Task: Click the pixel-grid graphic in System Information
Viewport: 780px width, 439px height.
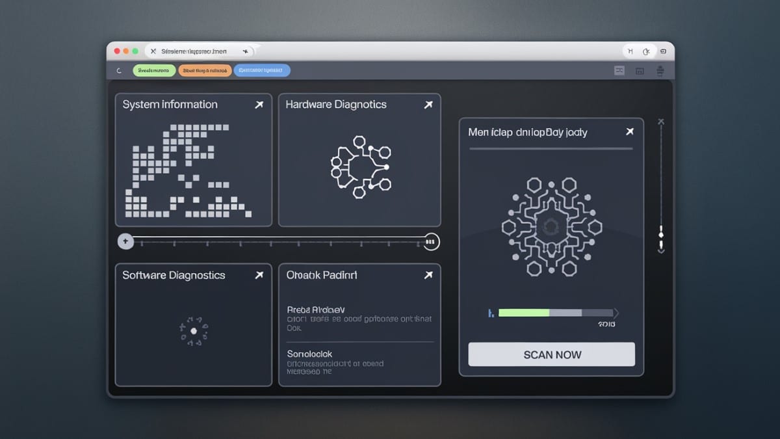Action: pos(188,172)
